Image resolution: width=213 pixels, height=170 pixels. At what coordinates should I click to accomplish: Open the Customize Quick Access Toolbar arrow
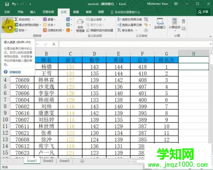[30, 4]
